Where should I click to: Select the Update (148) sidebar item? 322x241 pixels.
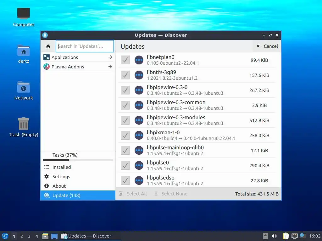click(x=78, y=195)
